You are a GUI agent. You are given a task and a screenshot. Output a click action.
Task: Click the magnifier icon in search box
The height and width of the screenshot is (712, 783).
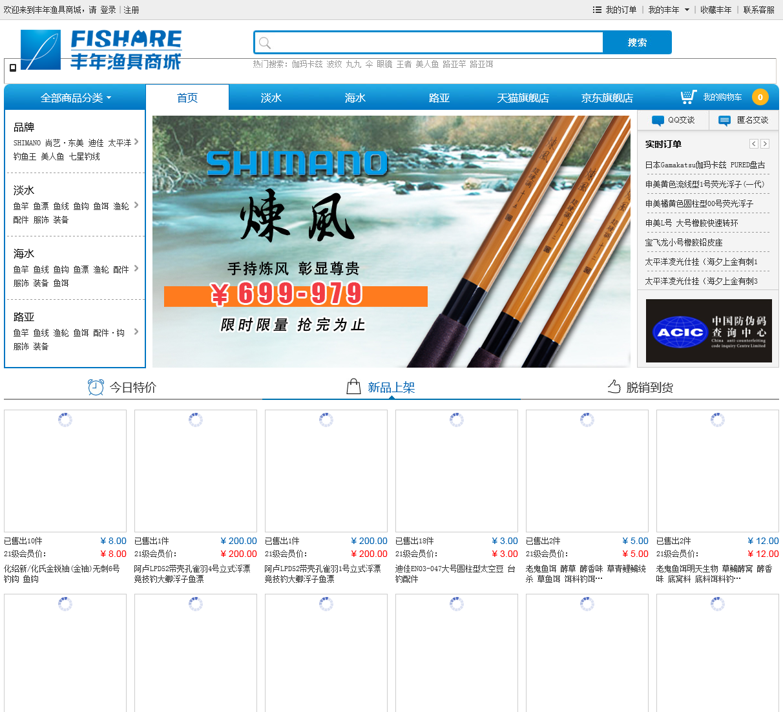(x=264, y=43)
